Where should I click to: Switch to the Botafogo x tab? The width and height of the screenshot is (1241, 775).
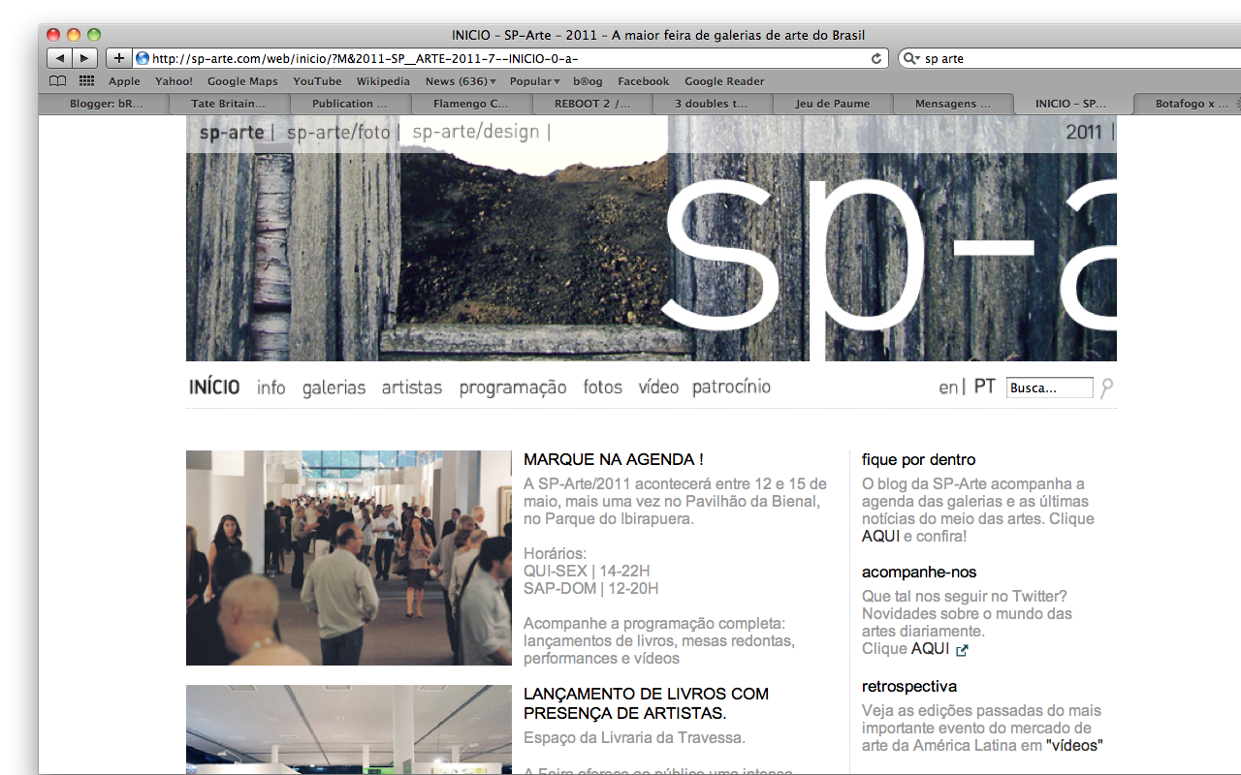tap(1186, 104)
